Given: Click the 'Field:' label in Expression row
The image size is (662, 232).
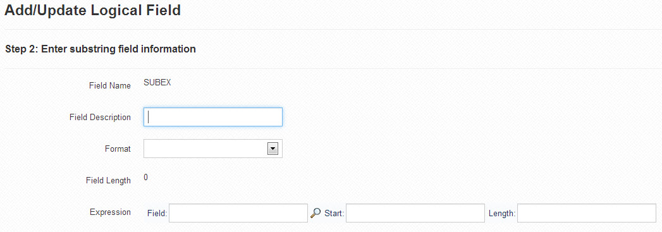Looking at the screenshot, I should (x=157, y=214).
